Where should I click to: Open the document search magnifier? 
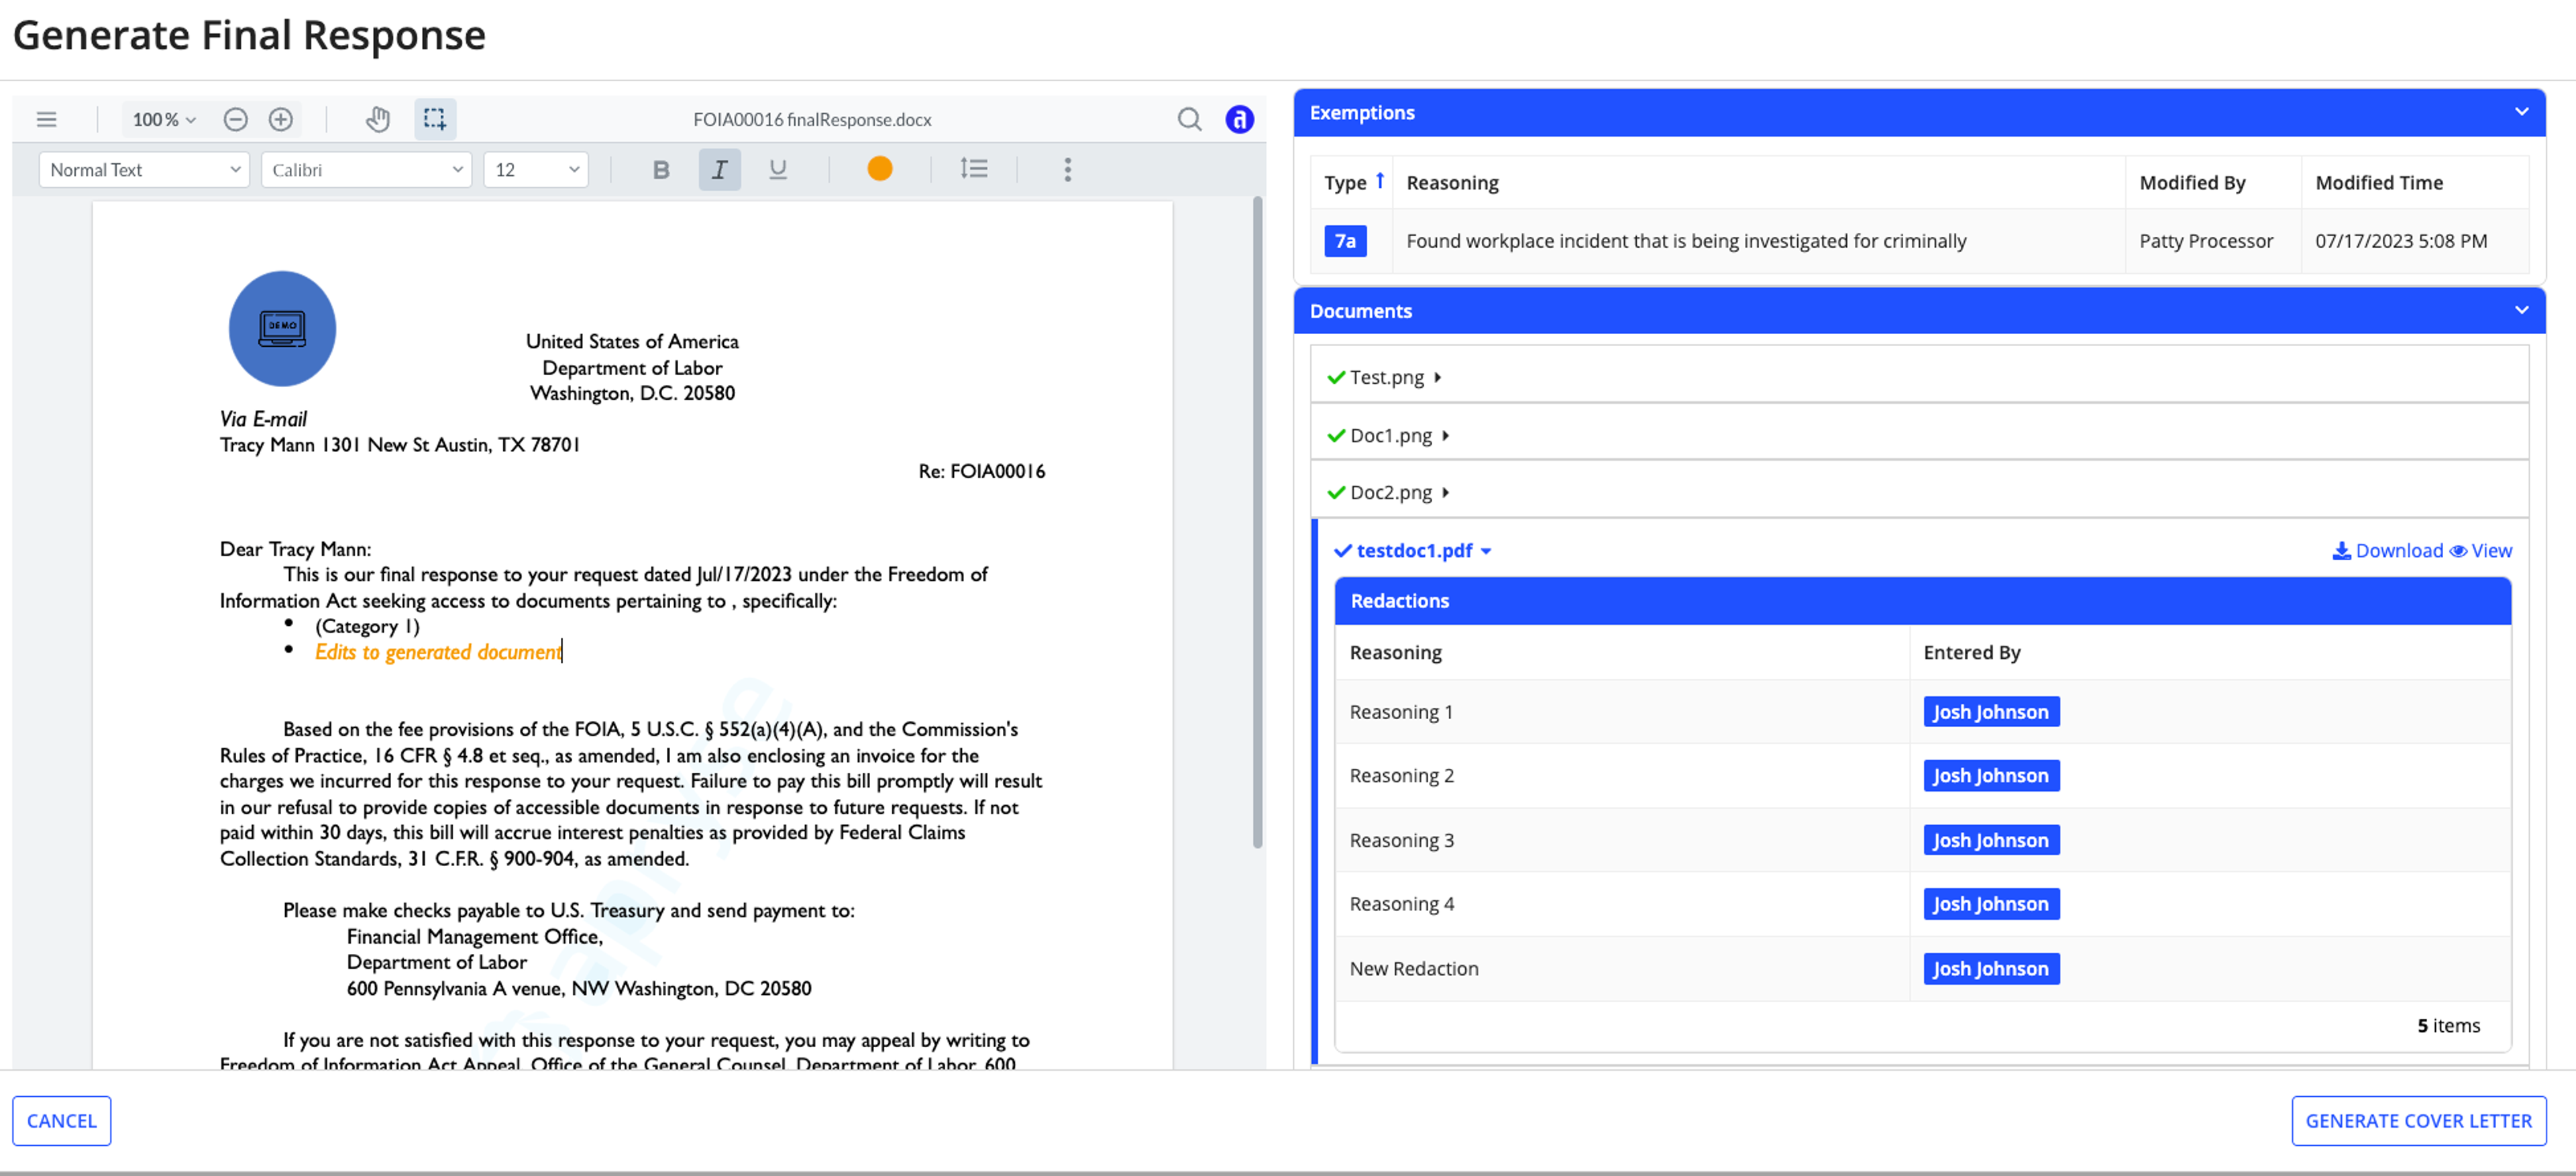(x=1189, y=120)
